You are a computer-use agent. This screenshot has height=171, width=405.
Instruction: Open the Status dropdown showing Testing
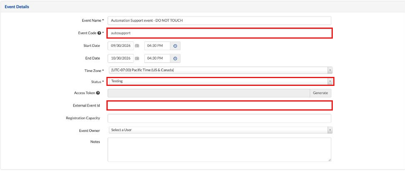click(x=220, y=81)
